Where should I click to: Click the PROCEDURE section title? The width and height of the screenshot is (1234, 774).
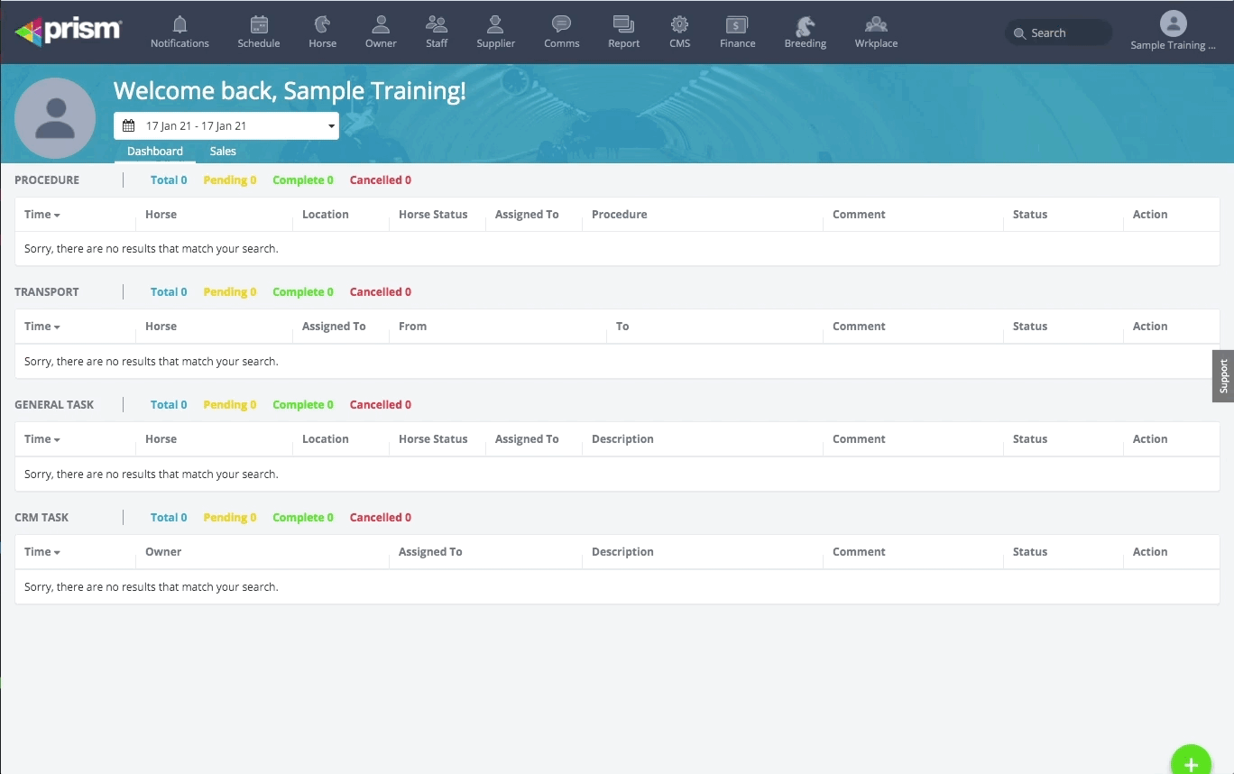(x=47, y=180)
